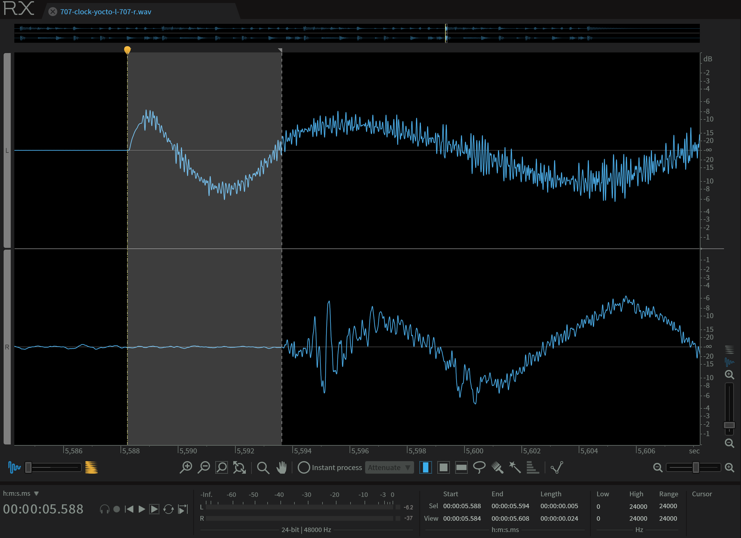Click vertical amplitude zoom out icon
This screenshot has height=538, width=741.
tap(730, 443)
